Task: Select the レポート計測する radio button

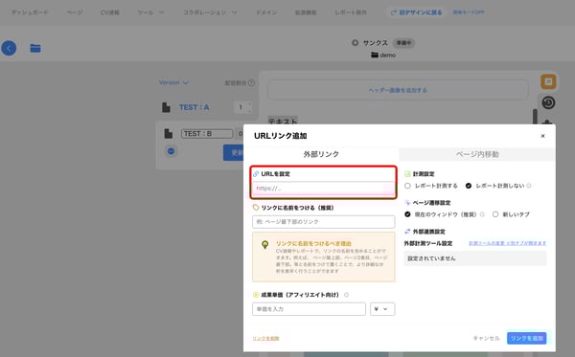Action: click(407, 186)
